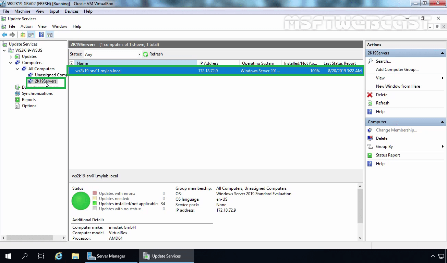
Task: Expand the Updates tree node
Action: [11, 57]
